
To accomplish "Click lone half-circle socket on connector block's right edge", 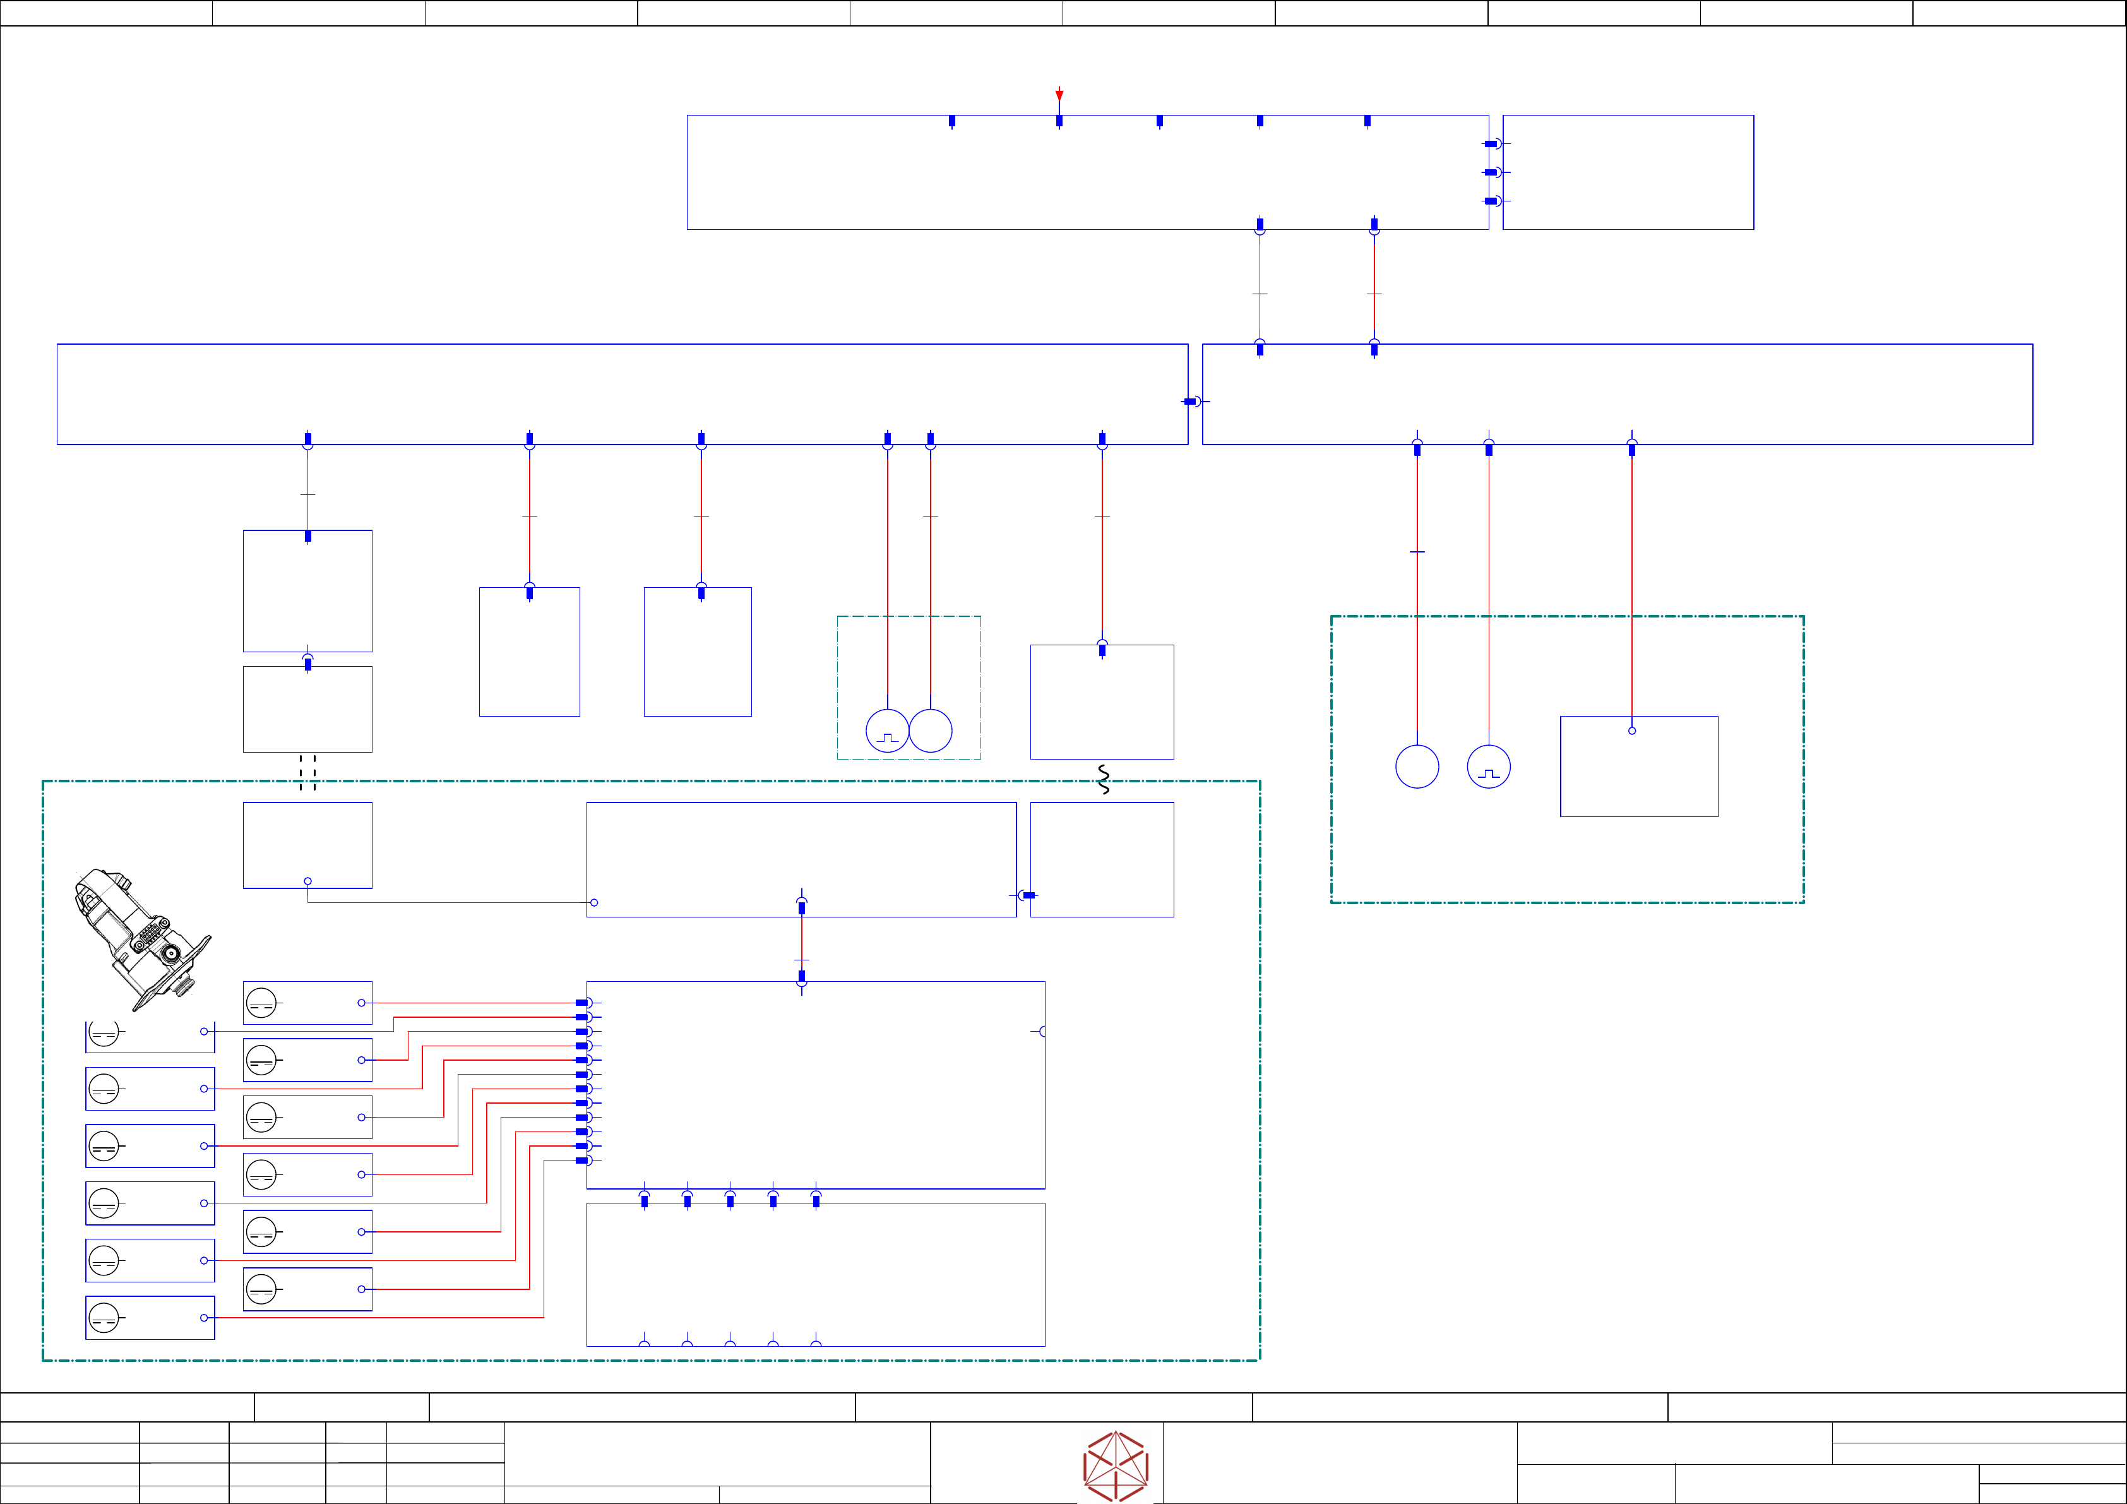I will click(x=1041, y=1031).
